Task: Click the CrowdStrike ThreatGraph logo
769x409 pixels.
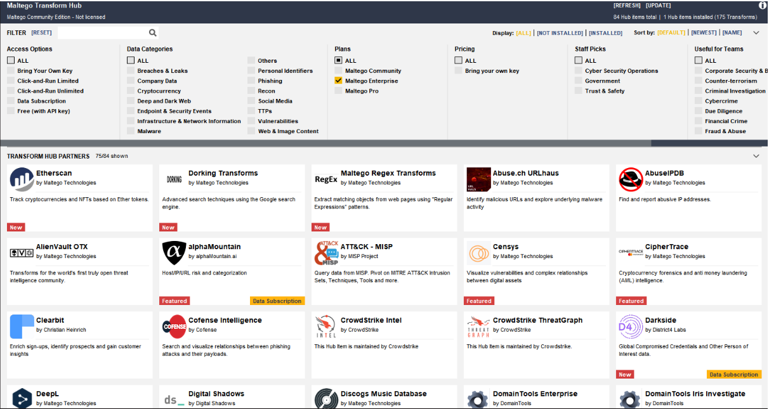Action: coord(478,327)
